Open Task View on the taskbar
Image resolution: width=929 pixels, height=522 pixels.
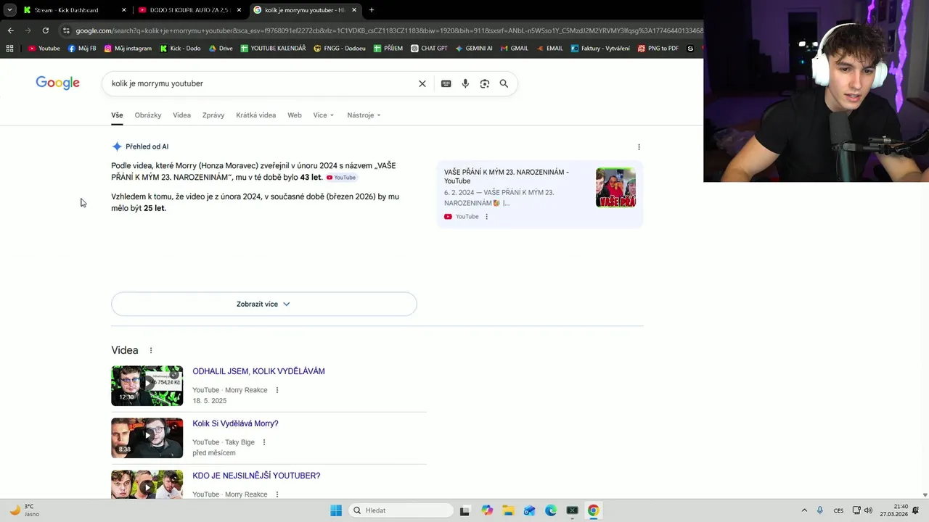click(465, 510)
